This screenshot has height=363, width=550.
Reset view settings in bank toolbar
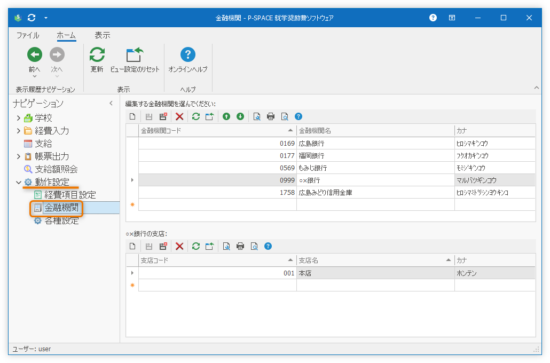pos(210,116)
